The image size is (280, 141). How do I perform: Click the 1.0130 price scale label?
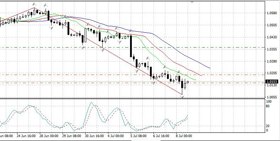272,85
